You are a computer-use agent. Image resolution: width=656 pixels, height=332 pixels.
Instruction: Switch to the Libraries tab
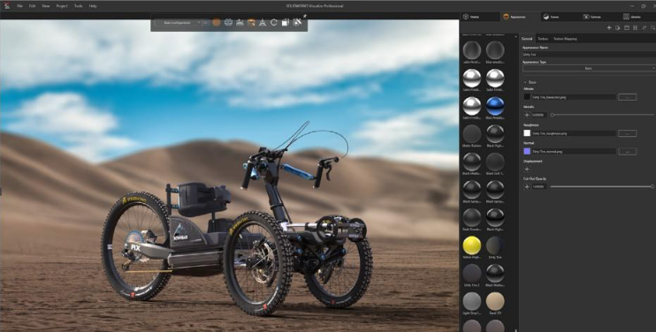point(637,17)
